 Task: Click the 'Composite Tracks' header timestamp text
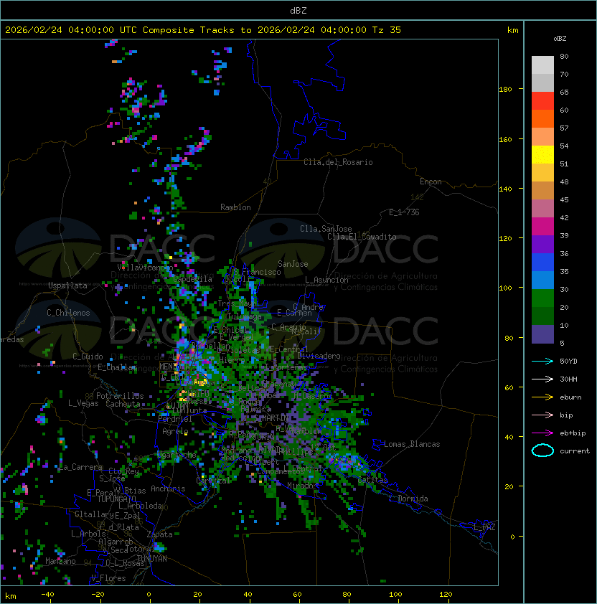pyautogui.click(x=203, y=30)
